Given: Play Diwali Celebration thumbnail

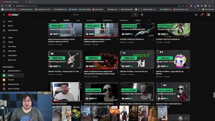Looking at the screenshot, I should 101,59.
